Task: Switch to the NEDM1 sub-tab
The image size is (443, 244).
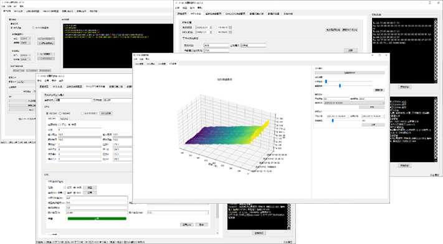Action: point(52,119)
